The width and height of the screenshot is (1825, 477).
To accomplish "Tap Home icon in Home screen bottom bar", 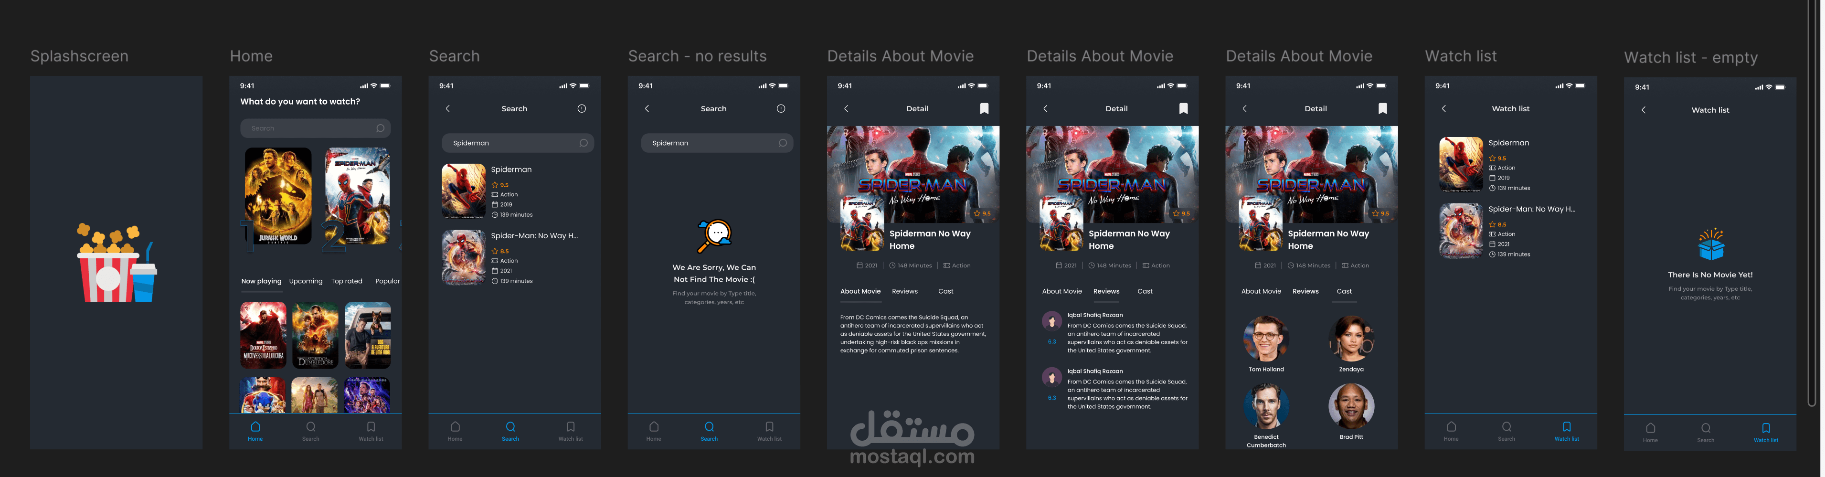I will pyautogui.click(x=256, y=427).
